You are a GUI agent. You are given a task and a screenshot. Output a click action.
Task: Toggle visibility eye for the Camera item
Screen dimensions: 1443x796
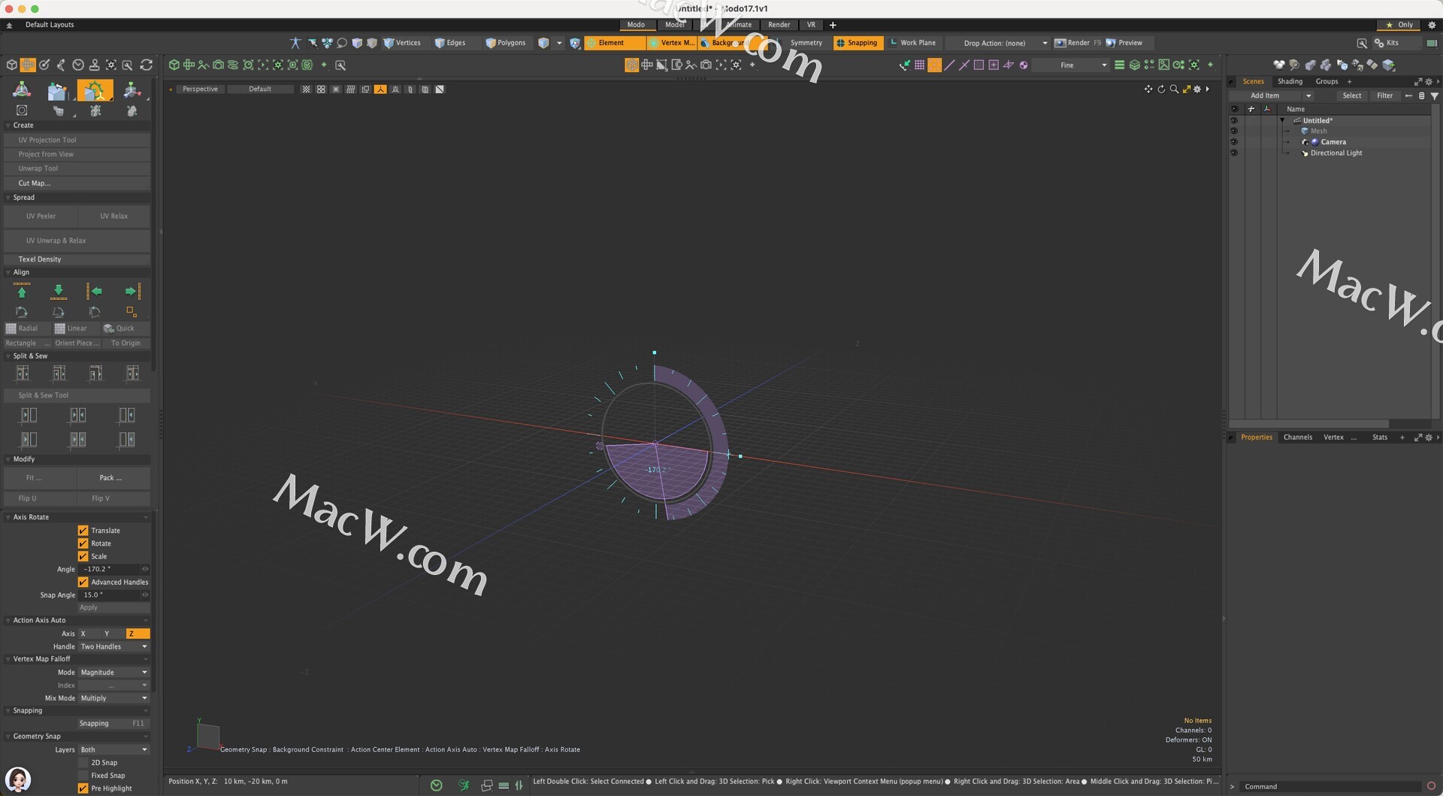click(x=1233, y=142)
